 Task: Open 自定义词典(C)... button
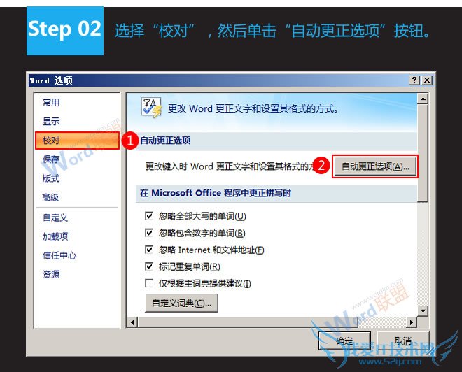click(181, 303)
